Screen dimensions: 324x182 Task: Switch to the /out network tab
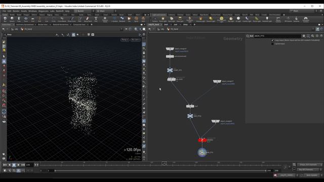176,25
